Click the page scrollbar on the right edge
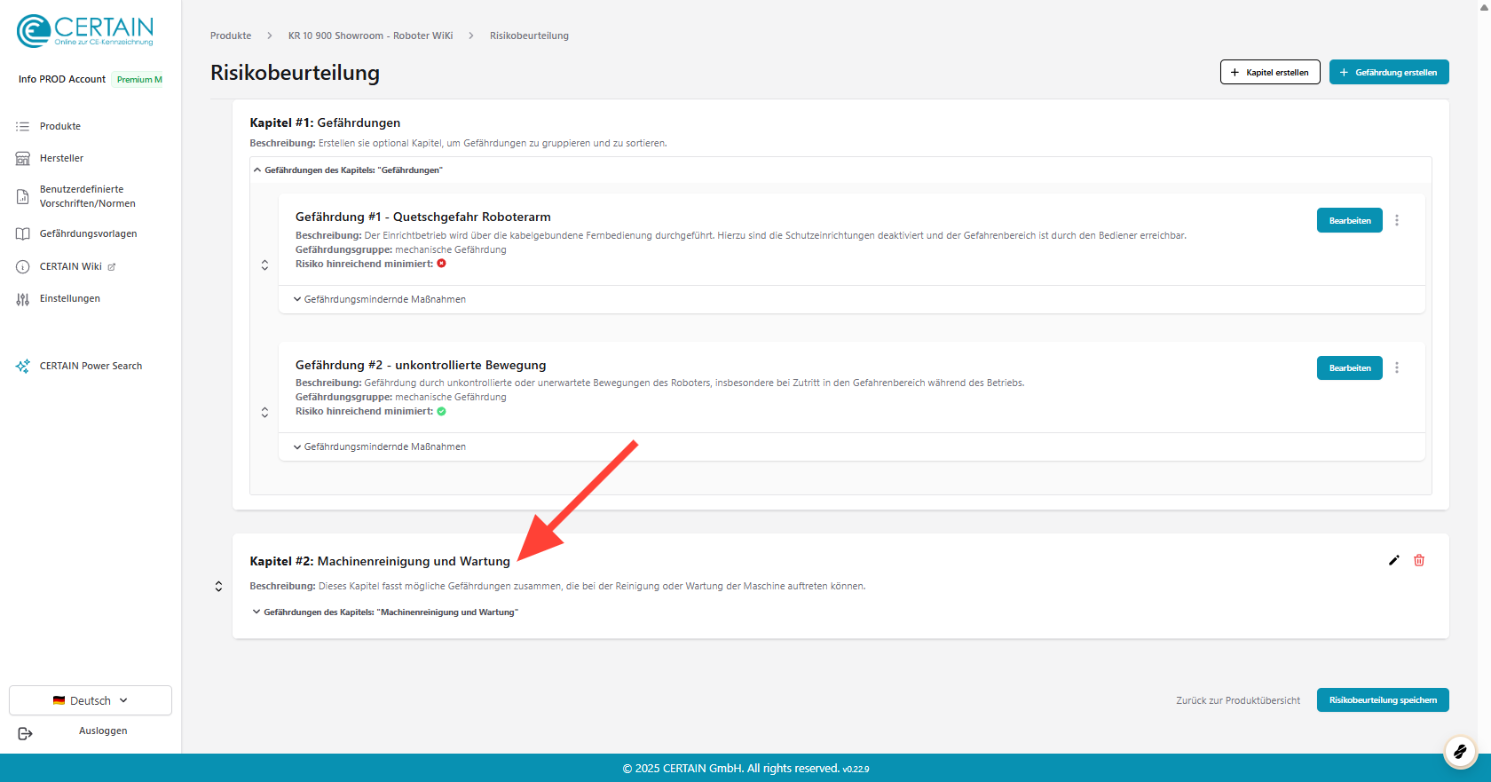This screenshot has width=1491, height=782. point(1484,376)
